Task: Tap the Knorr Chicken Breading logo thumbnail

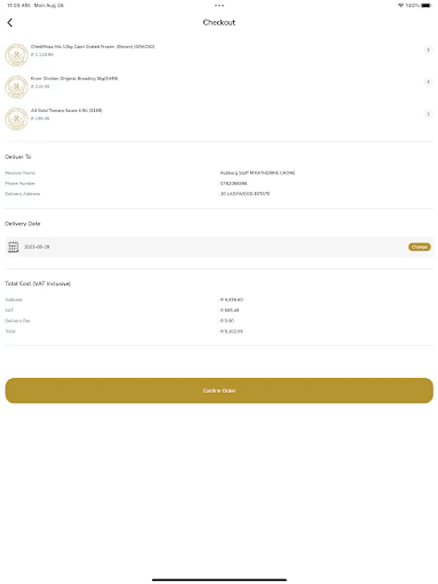Action: pos(16,86)
